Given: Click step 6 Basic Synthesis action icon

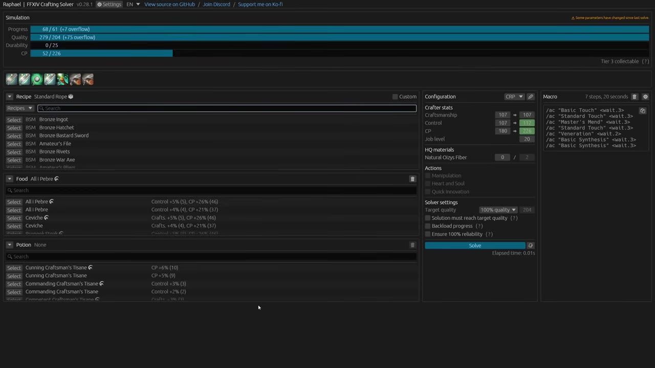Looking at the screenshot, I should (x=75, y=79).
